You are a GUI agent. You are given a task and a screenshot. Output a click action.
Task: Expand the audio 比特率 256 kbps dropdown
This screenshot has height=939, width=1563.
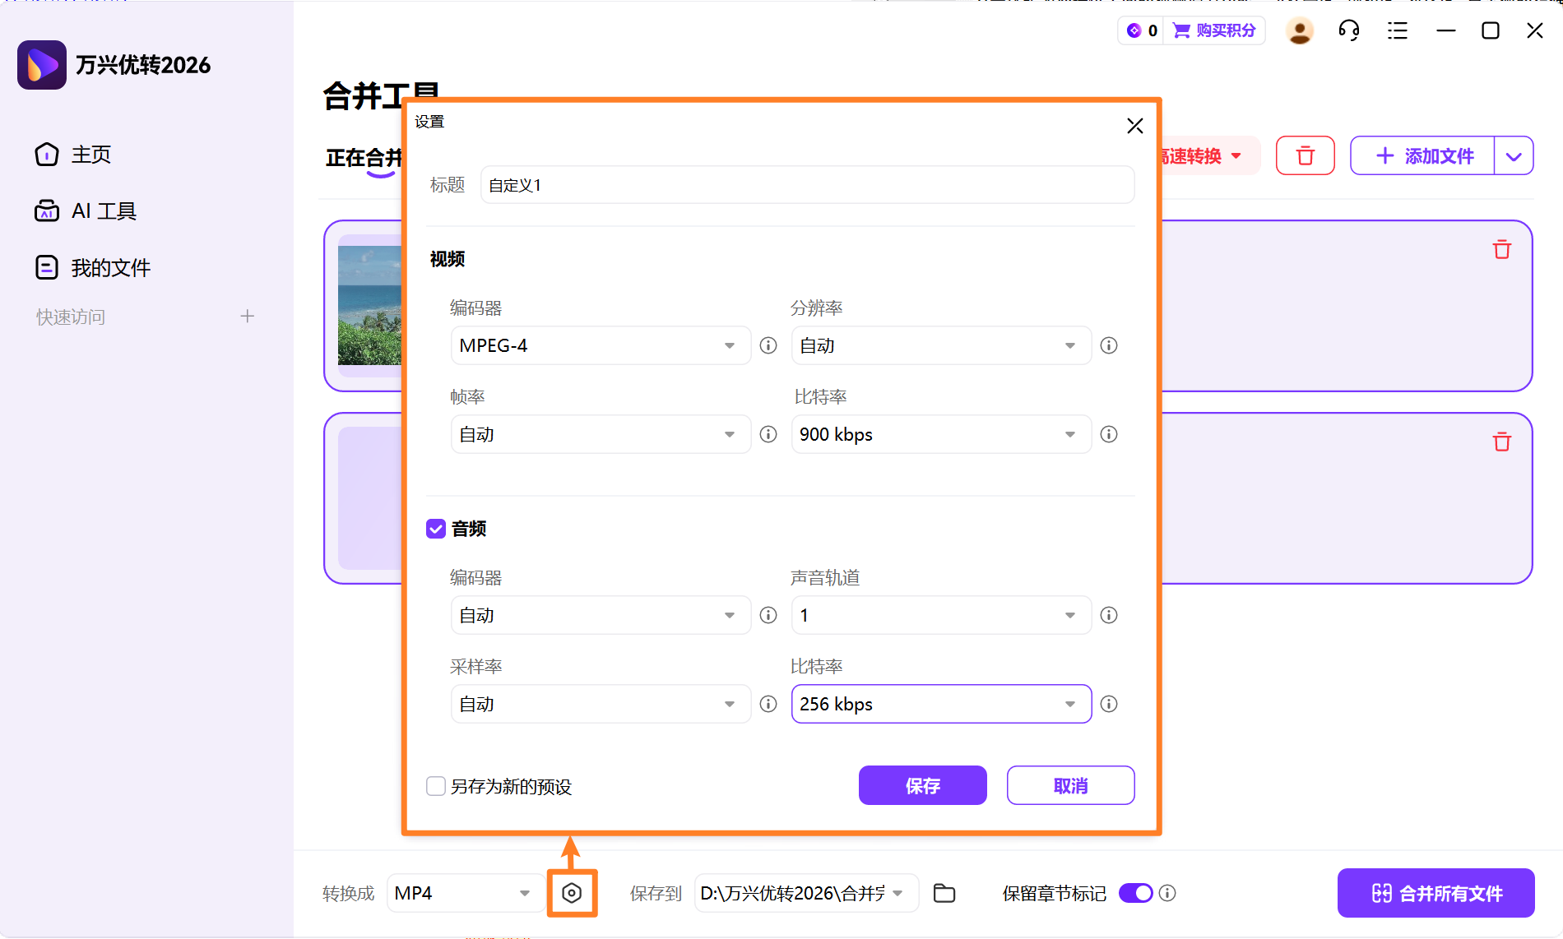(940, 704)
